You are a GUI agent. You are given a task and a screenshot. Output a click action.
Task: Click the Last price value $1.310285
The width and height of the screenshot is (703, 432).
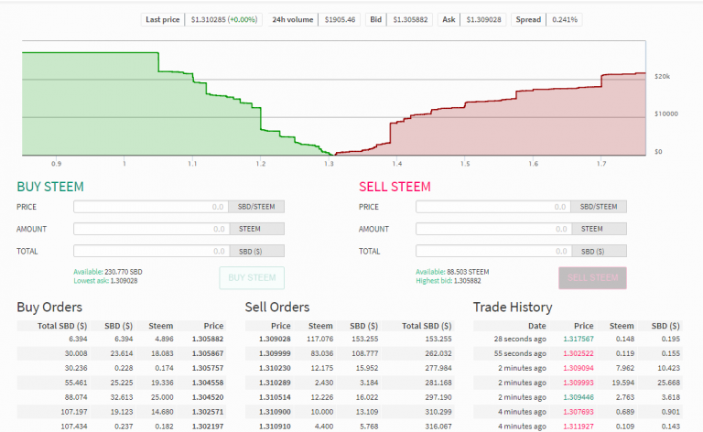click(223, 20)
